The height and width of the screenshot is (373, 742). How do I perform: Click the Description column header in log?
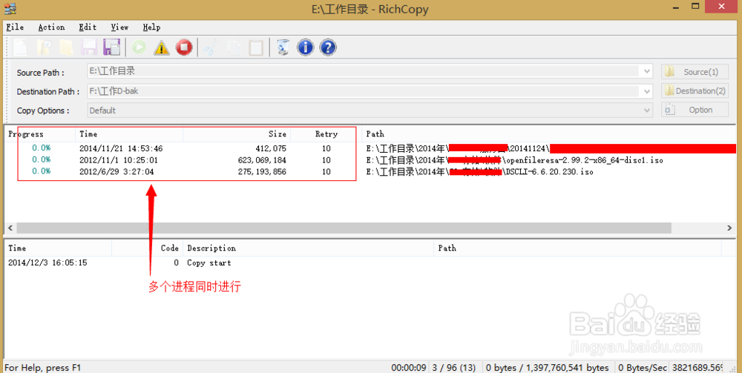point(308,248)
